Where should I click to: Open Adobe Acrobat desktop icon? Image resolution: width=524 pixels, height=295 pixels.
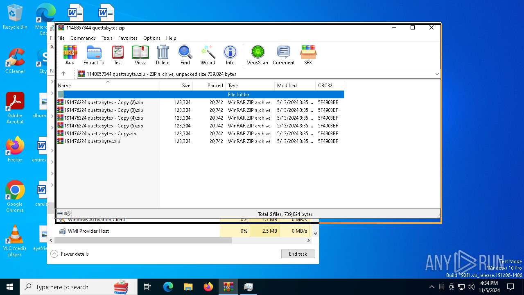[15, 108]
